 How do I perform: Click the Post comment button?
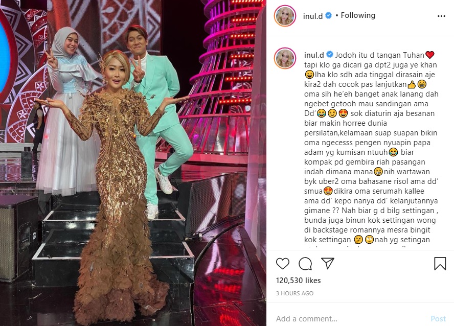click(x=438, y=319)
